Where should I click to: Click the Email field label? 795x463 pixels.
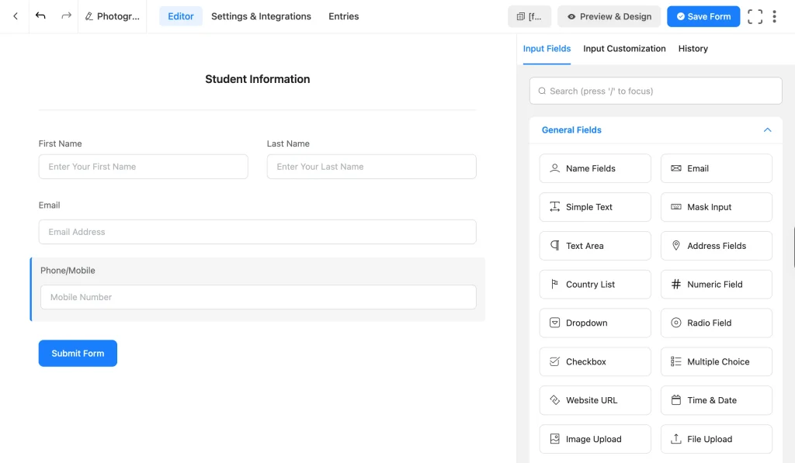coord(49,206)
